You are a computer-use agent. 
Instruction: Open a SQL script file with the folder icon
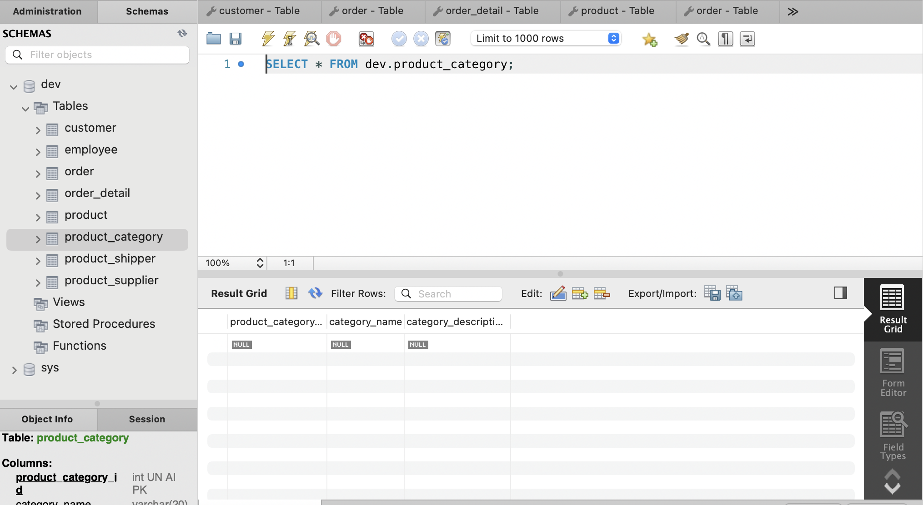pos(213,39)
